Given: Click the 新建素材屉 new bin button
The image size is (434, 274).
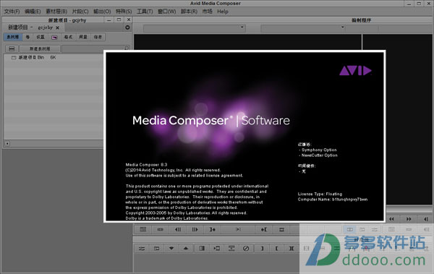Looking at the screenshot, I should [40, 48].
